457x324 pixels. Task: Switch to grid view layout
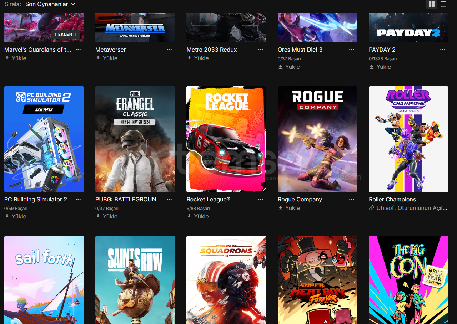click(x=432, y=4)
